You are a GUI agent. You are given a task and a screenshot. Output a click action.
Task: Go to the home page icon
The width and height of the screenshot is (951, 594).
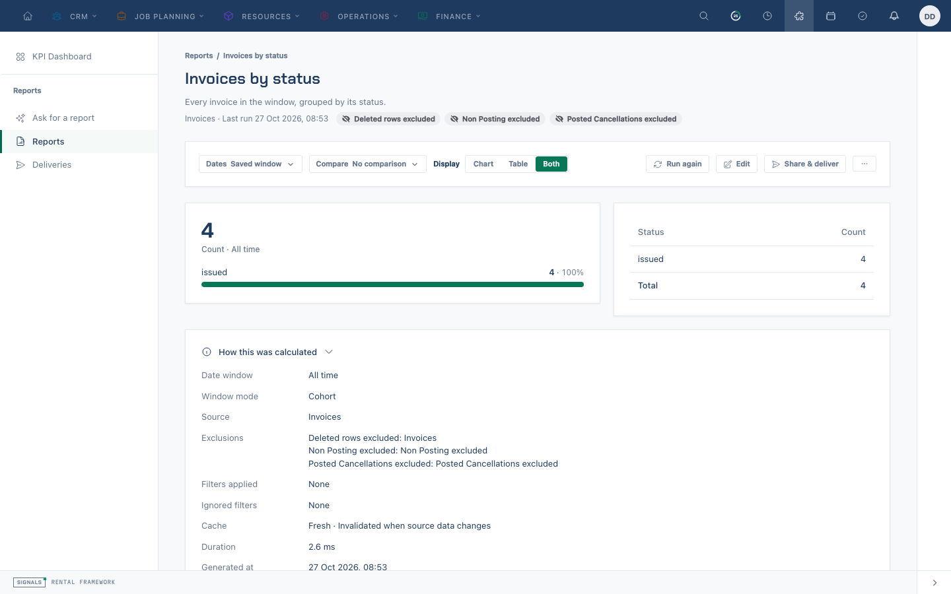pos(28,16)
